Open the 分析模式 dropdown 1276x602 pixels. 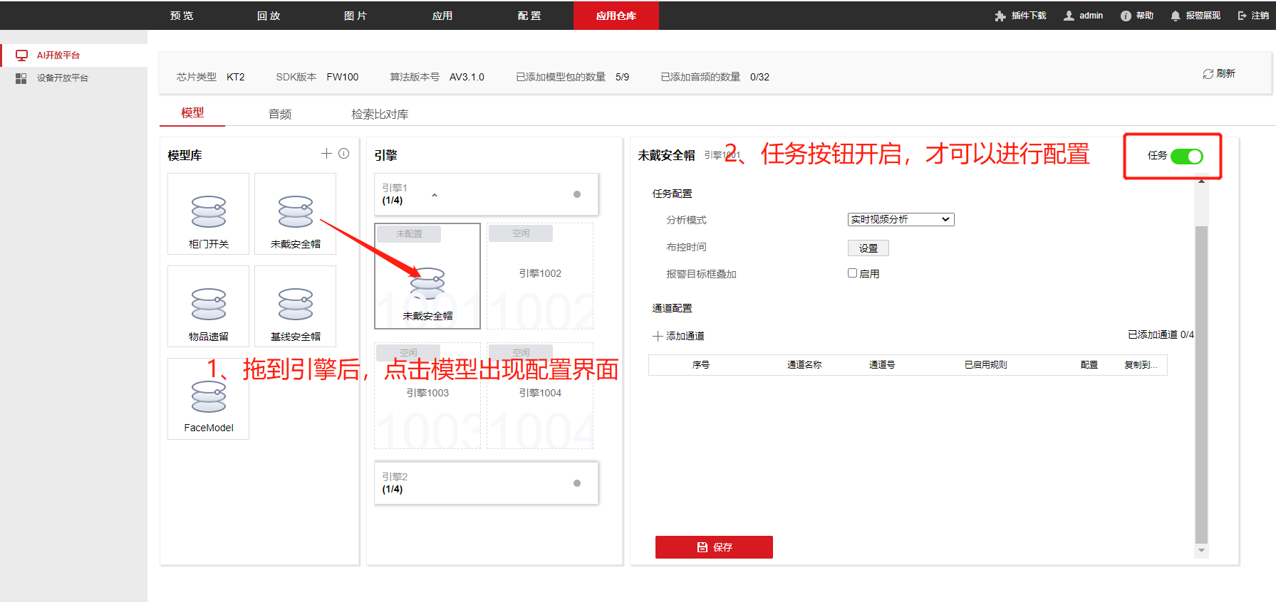click(x=901, y=219)
